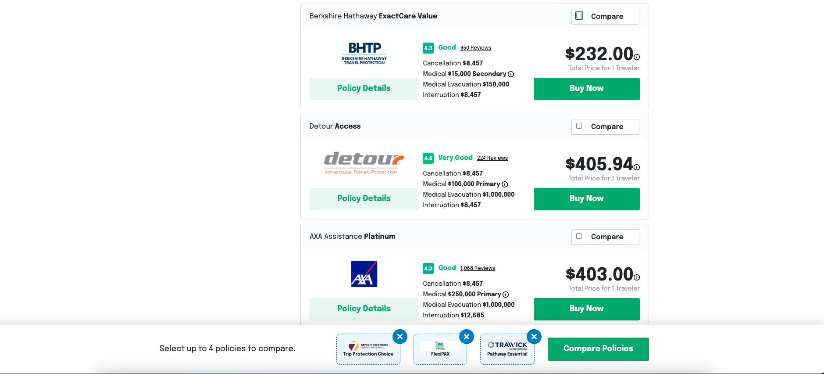This screenshot has width=824, height=374.
Task: Click the AXA logo thumbnail
Action: coord(364,274)
